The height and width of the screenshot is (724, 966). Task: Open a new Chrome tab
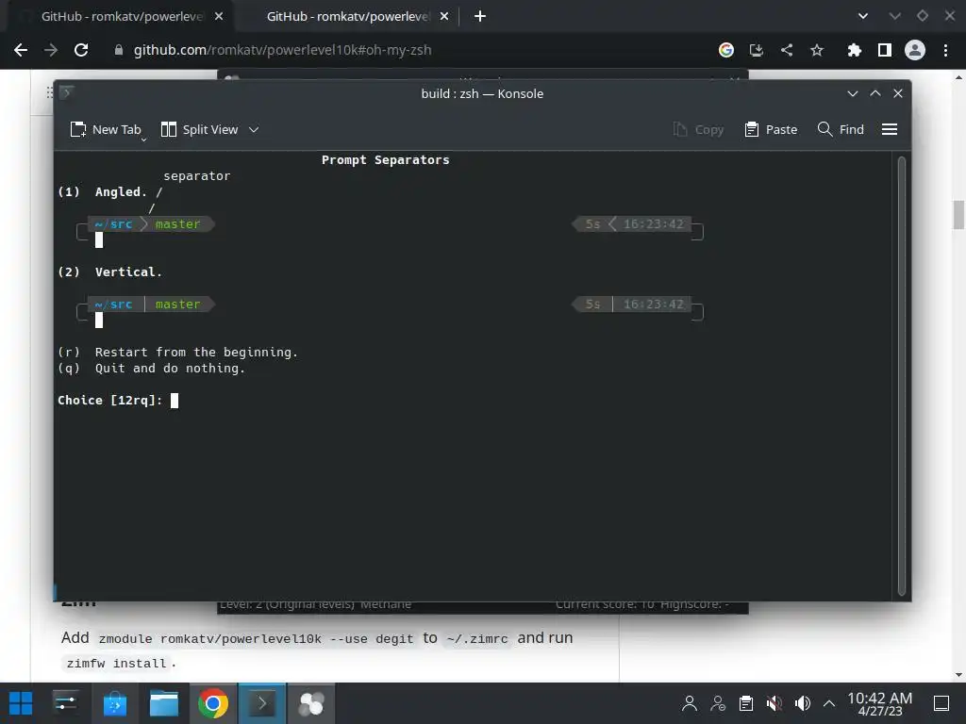(480, 17)
